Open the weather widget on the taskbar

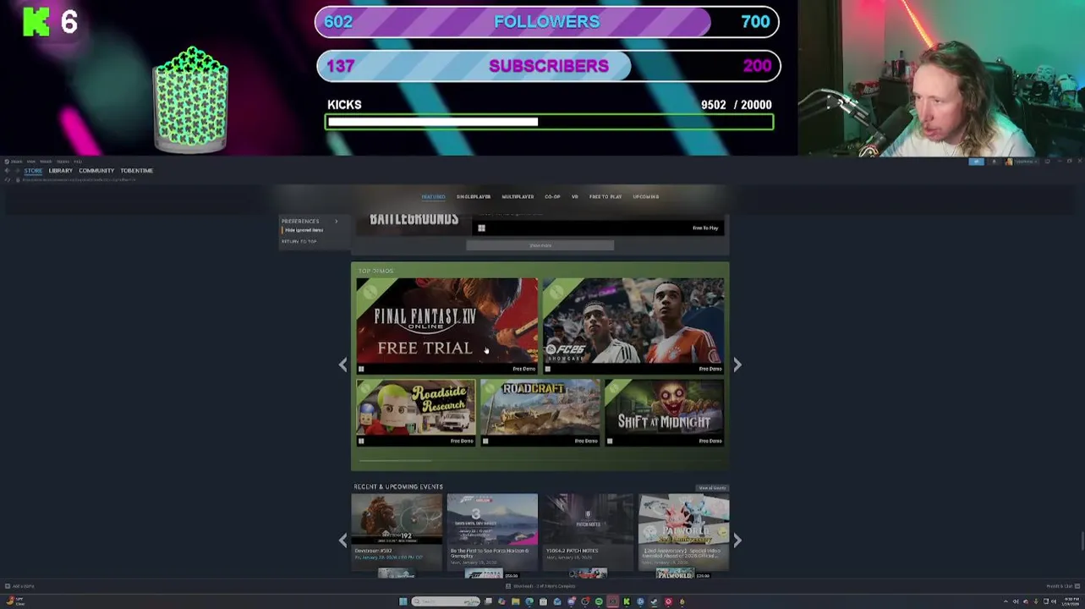click(x=15, y=601)
